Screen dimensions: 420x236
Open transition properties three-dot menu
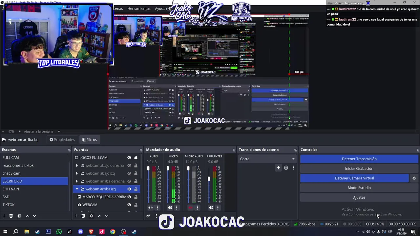point(293,167)
